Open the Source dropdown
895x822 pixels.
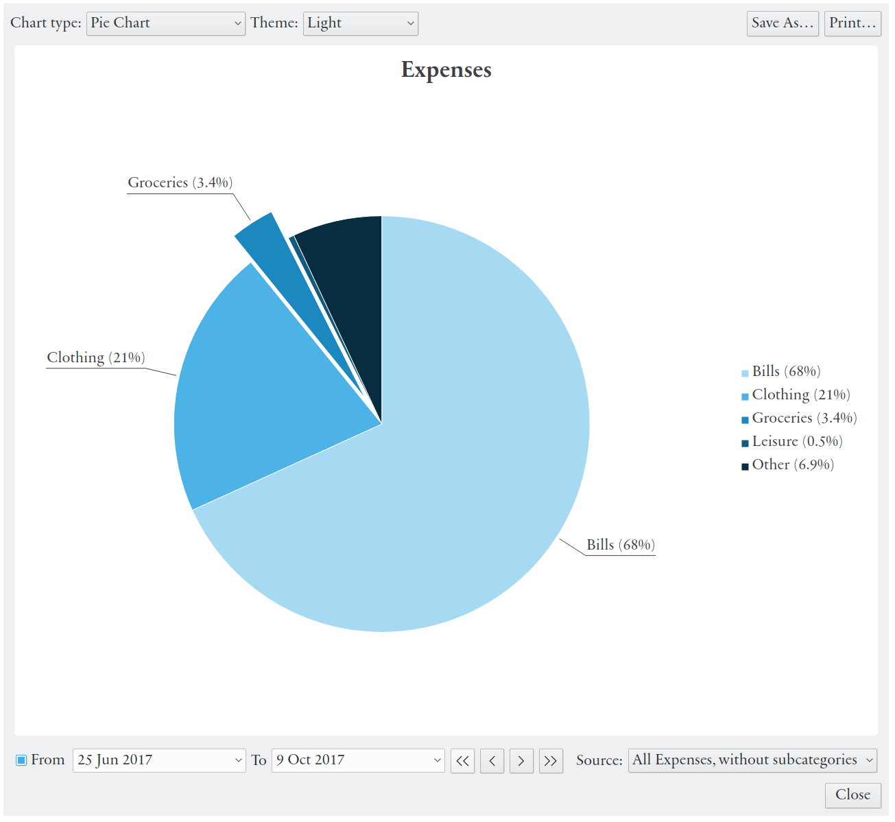click(x=752, y=760)
